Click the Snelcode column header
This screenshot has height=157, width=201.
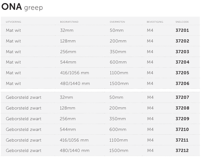(182, 22)
